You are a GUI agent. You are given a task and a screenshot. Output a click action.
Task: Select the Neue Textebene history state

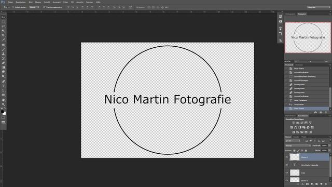pos(307,100)
